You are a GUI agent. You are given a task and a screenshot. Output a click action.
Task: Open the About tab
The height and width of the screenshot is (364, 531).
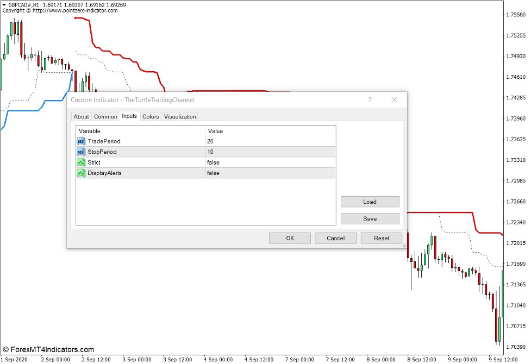click(x=81, y=117)
